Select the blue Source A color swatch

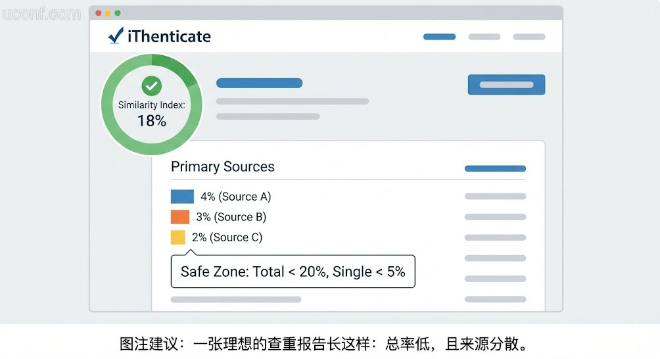(x=182, y=197)
